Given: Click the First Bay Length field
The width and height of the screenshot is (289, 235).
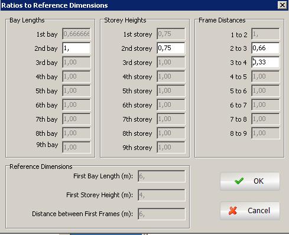Looking at the screenshot, I should click(x=161, y=177).
